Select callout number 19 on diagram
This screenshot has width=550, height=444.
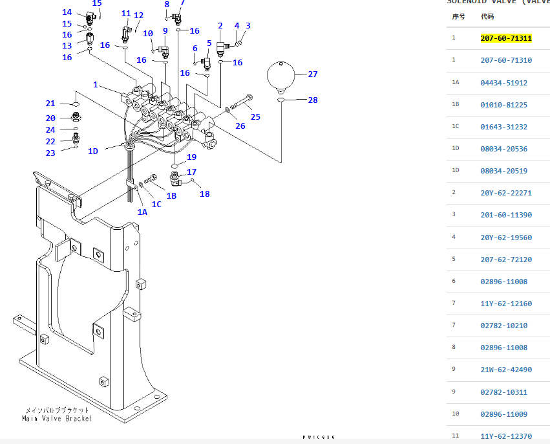191,157
